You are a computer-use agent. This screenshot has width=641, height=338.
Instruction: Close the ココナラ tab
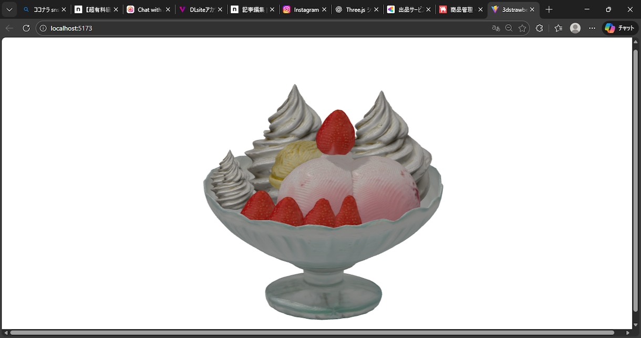pos(64,9)
